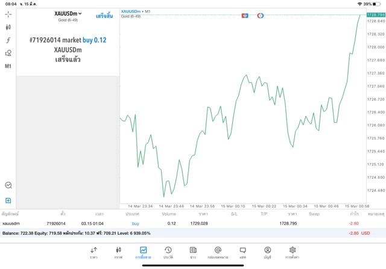Change the M1 timeframe

point(8,66)
